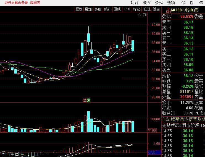Click the tallest cyan volume bar
This screenshot has width=205, height=157.
pyautogui.click(x=88, y=122)
